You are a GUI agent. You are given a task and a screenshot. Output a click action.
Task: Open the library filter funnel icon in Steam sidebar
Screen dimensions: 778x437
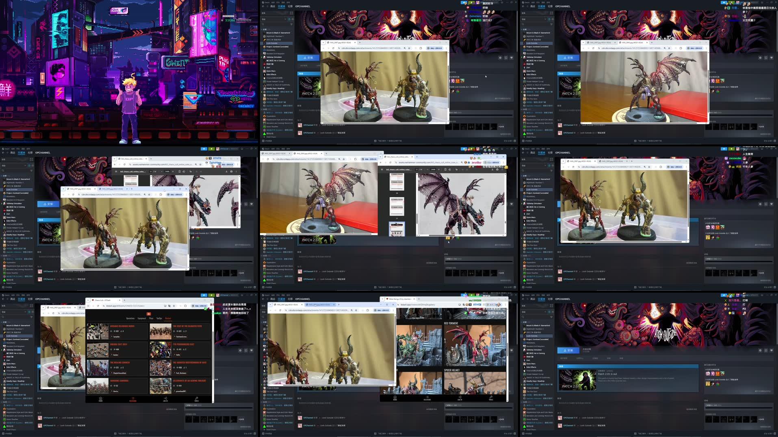pos(552,317)
